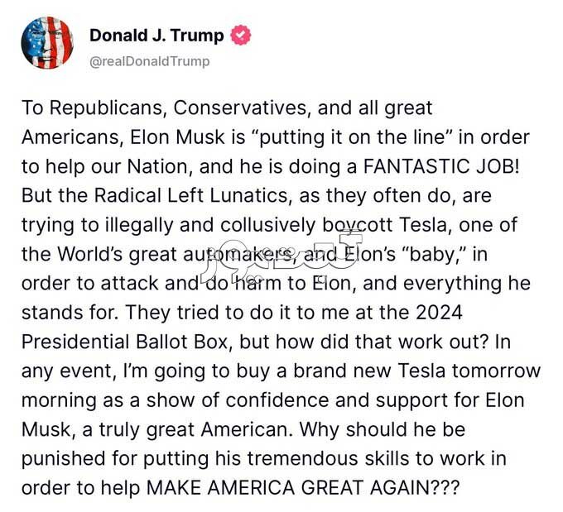The image size is (563, 512).
Task: Click the word "tomorrow" in the post
Action: [x=487, y=371]
